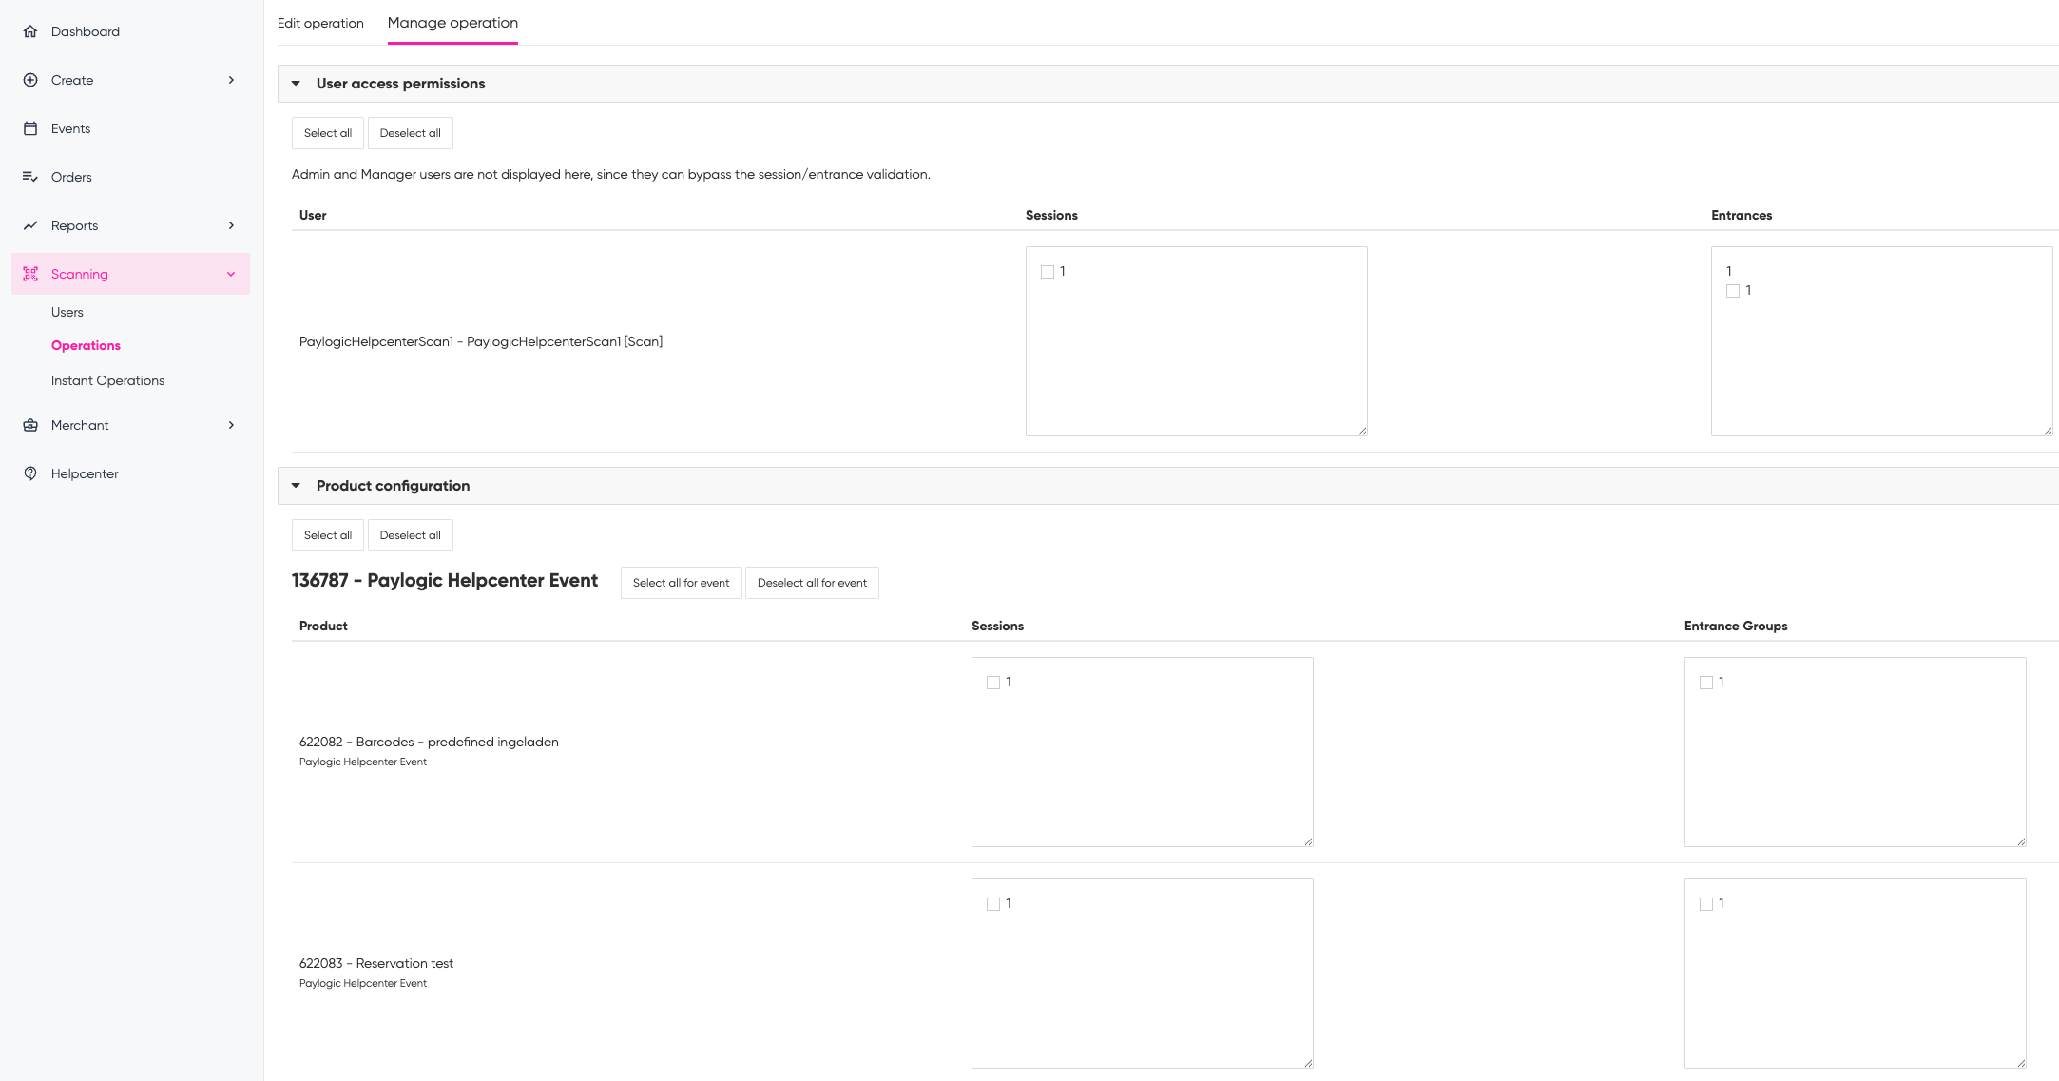Check session 1 for PaylogicHelpcenterScan1 user
This screenshot has width=2059, height=1081.
coord(1048,272)
